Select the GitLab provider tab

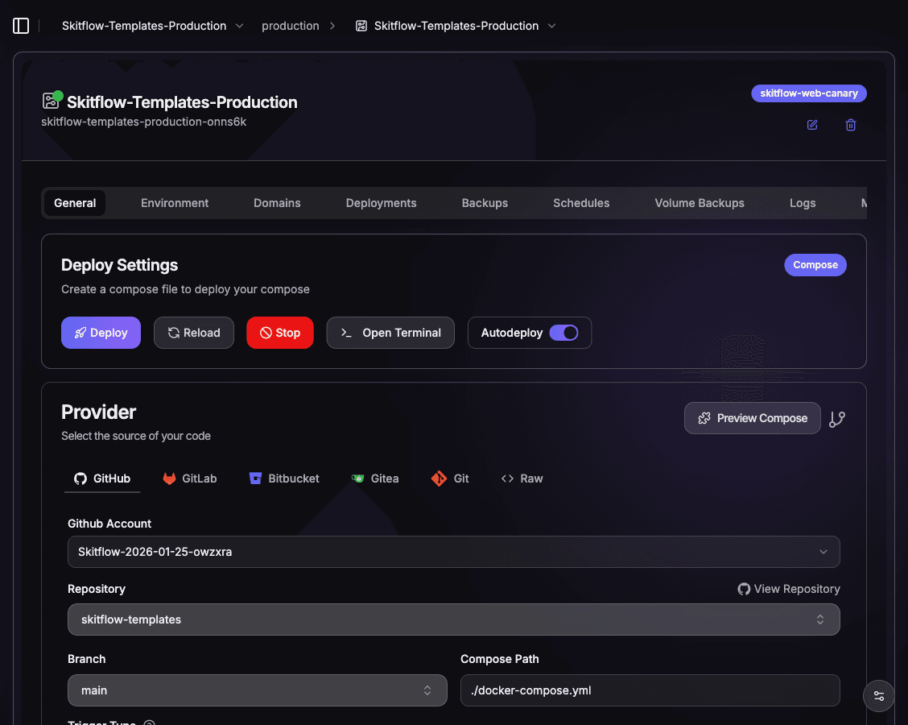(x=190, y=478)
